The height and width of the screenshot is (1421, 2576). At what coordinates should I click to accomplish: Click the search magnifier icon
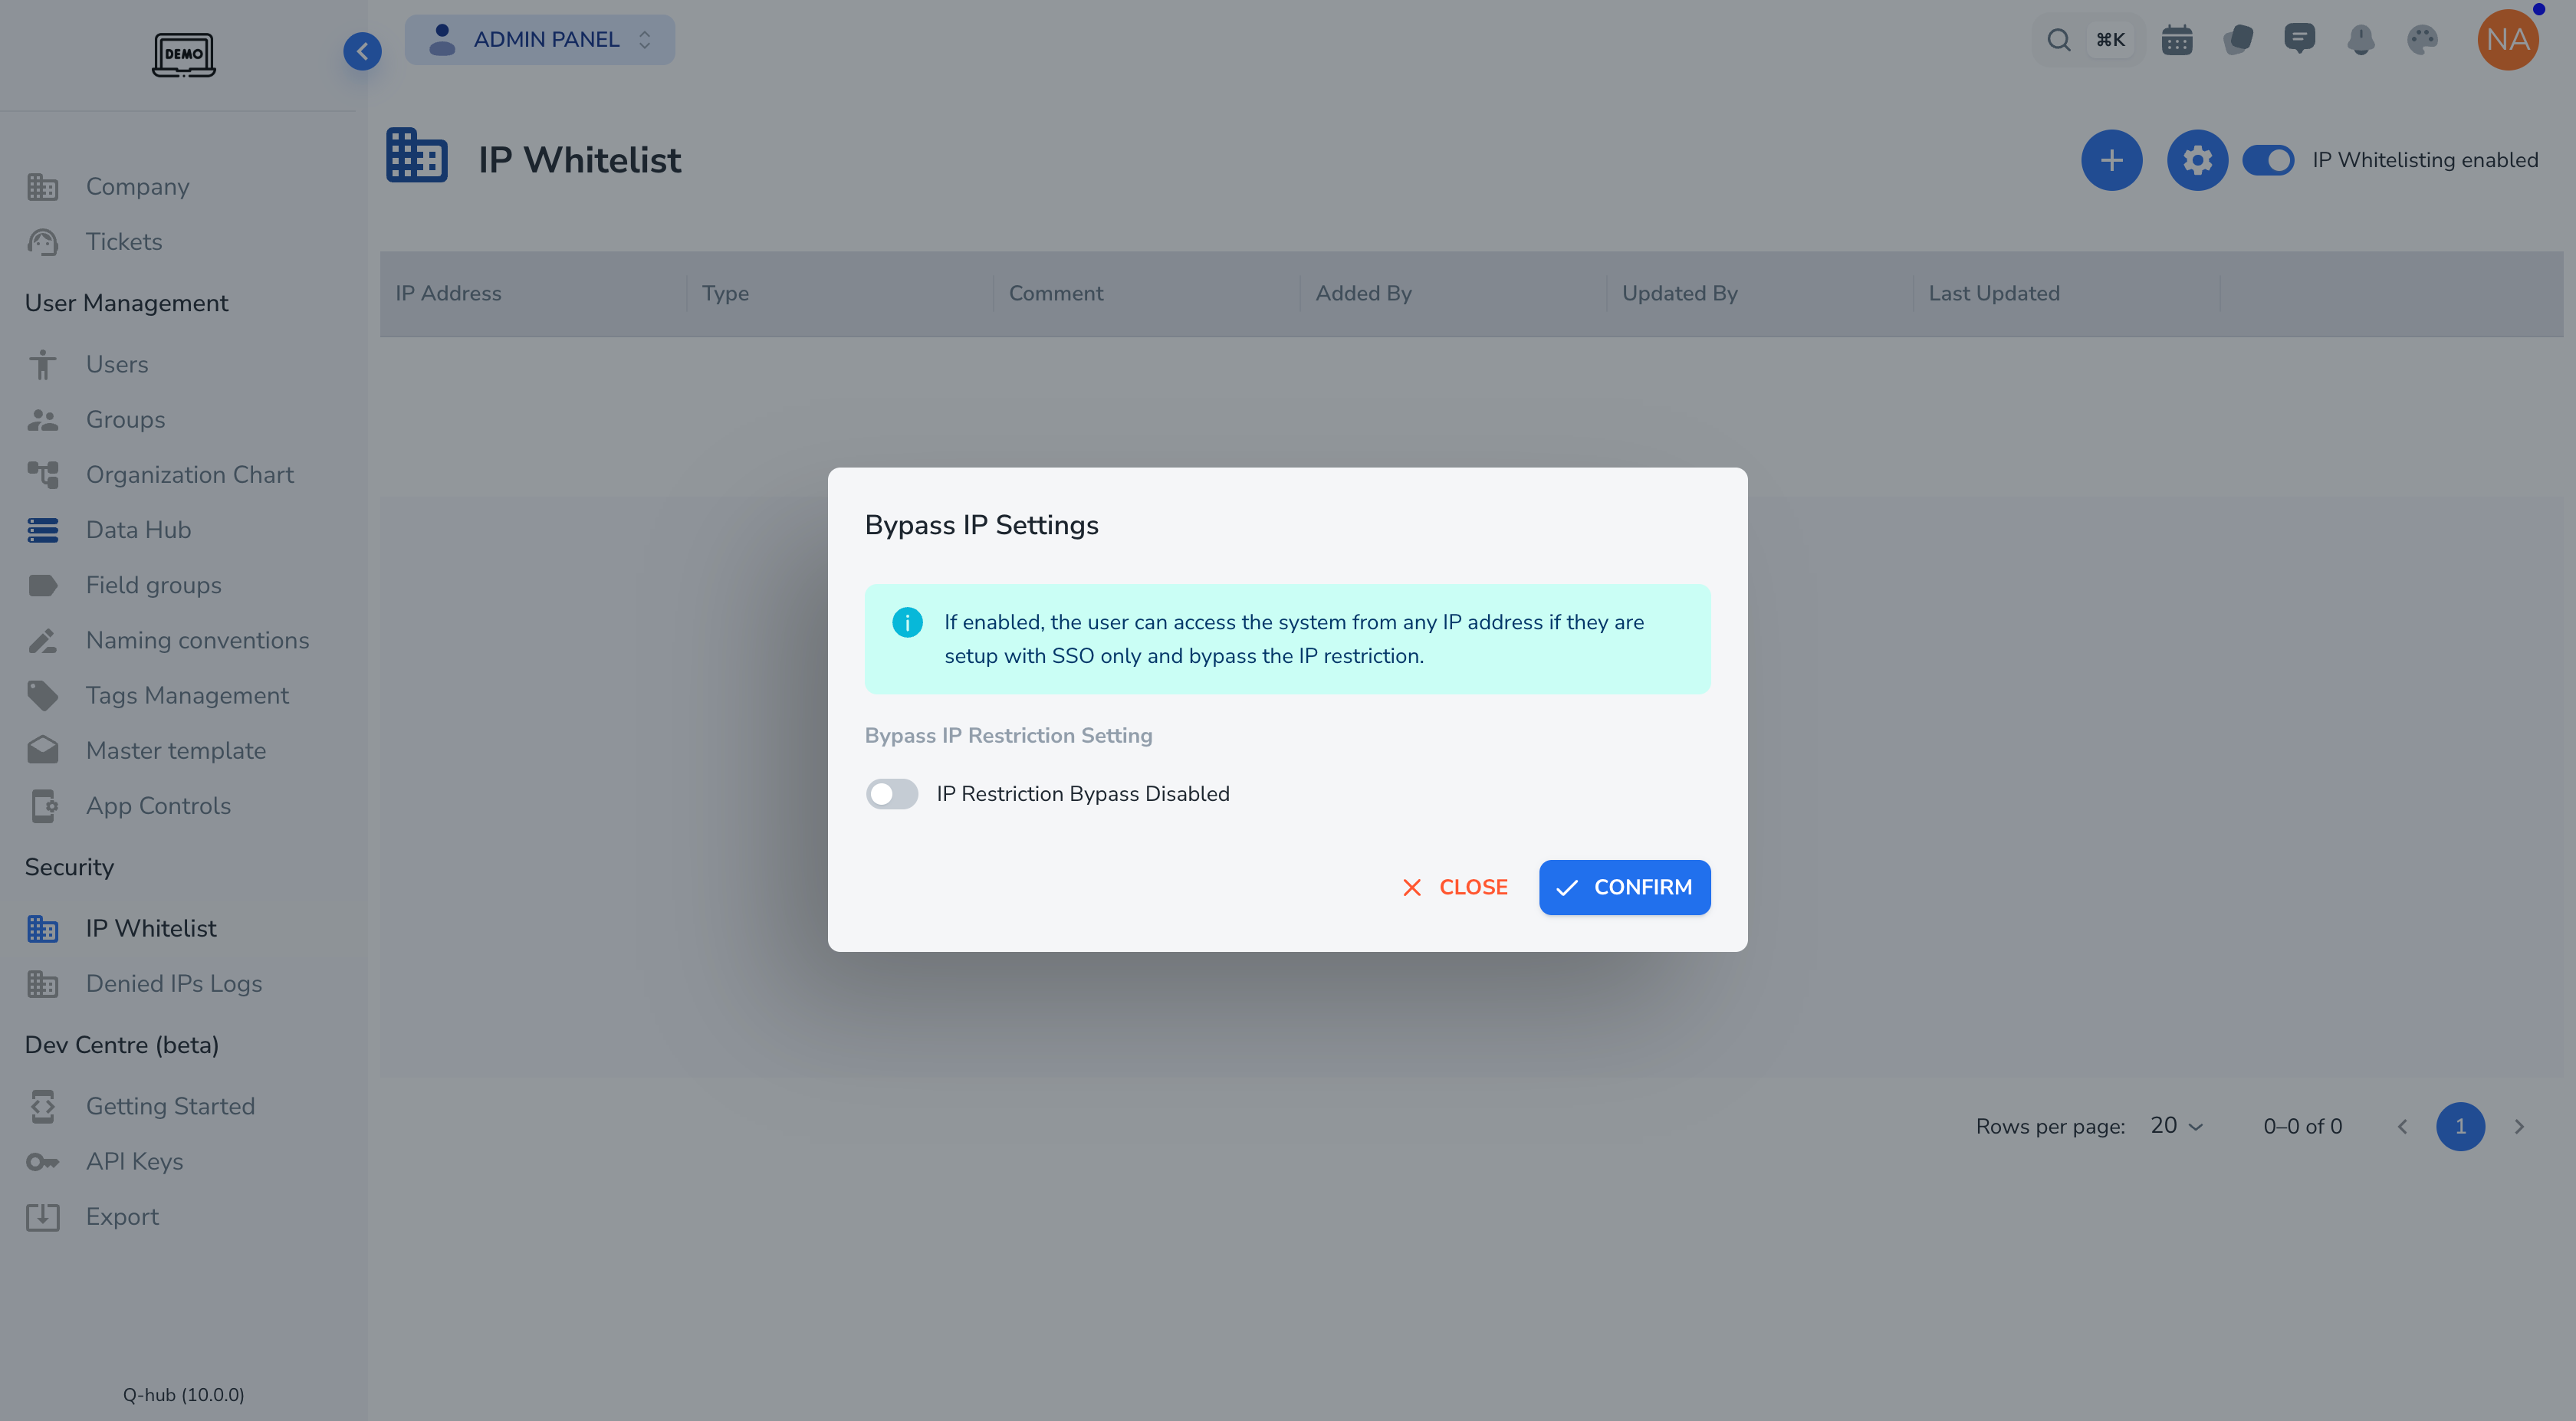coord(2058,40)
